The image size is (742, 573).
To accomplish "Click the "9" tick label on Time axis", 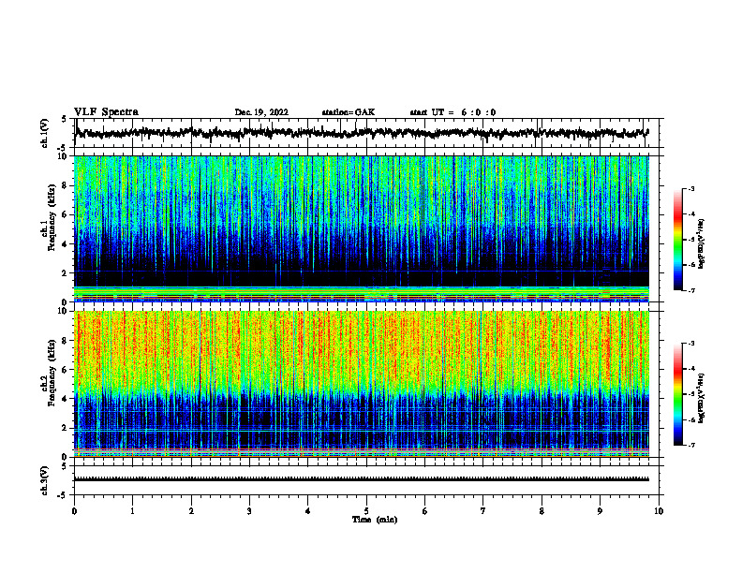I will click(600, 510).
